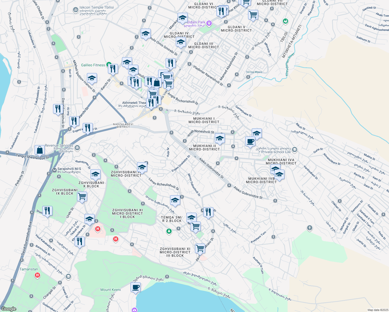
Task: Select the café marker in Mukhiani II
Action: point(250,141)
